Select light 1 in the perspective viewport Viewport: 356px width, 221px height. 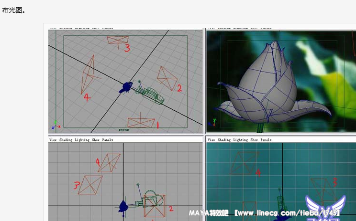[141, 121]
